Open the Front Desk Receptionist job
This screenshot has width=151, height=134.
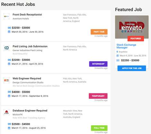tap(27, 15)
